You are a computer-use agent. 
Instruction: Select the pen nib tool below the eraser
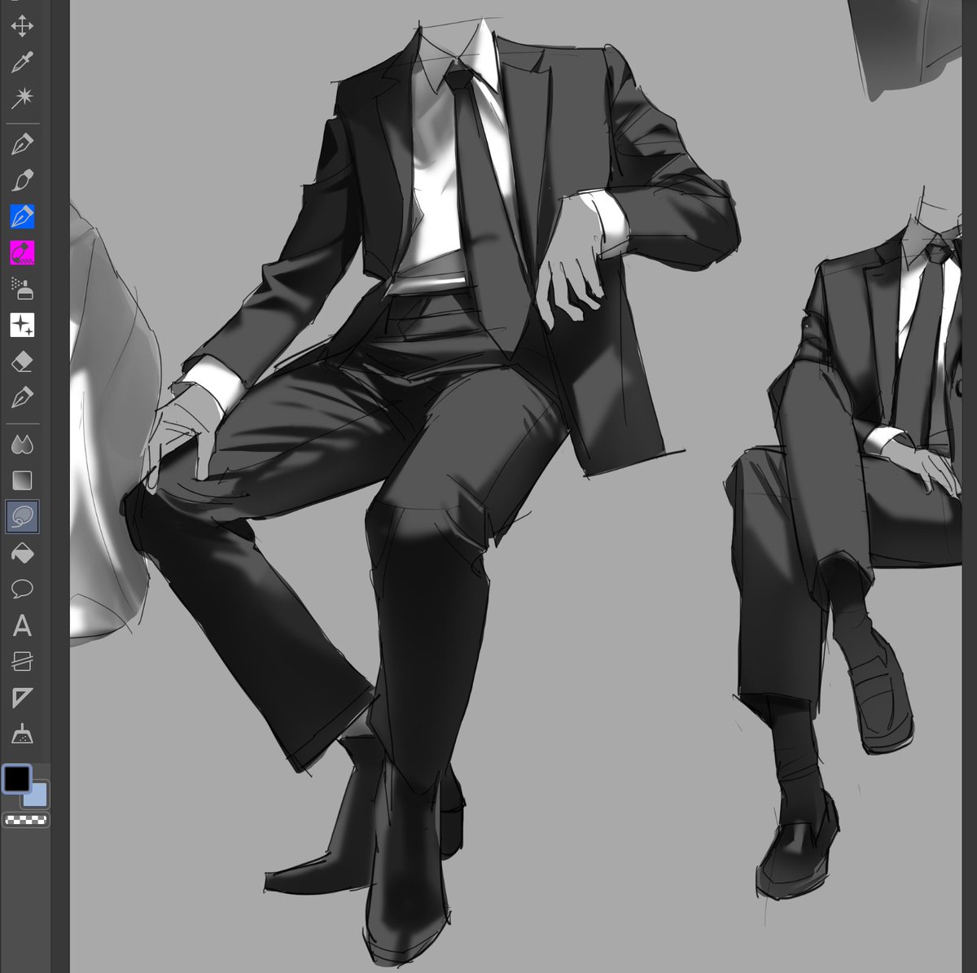pos(22,398)
